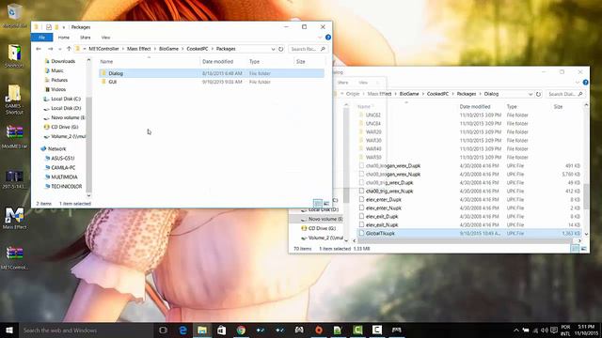Go up one folder in Packages window
Viewport: 602px width, 338px height.
click(69, 49)
